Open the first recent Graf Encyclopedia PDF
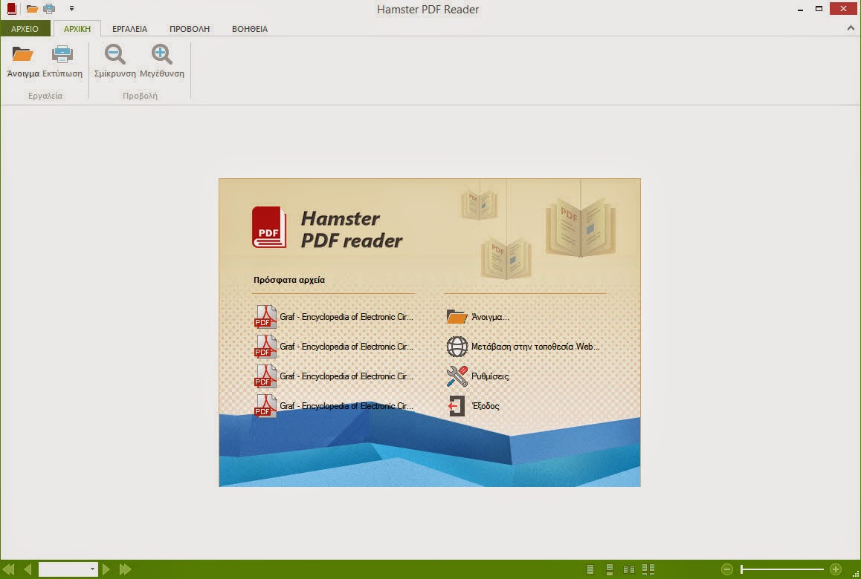 click(x=334, y=317)
